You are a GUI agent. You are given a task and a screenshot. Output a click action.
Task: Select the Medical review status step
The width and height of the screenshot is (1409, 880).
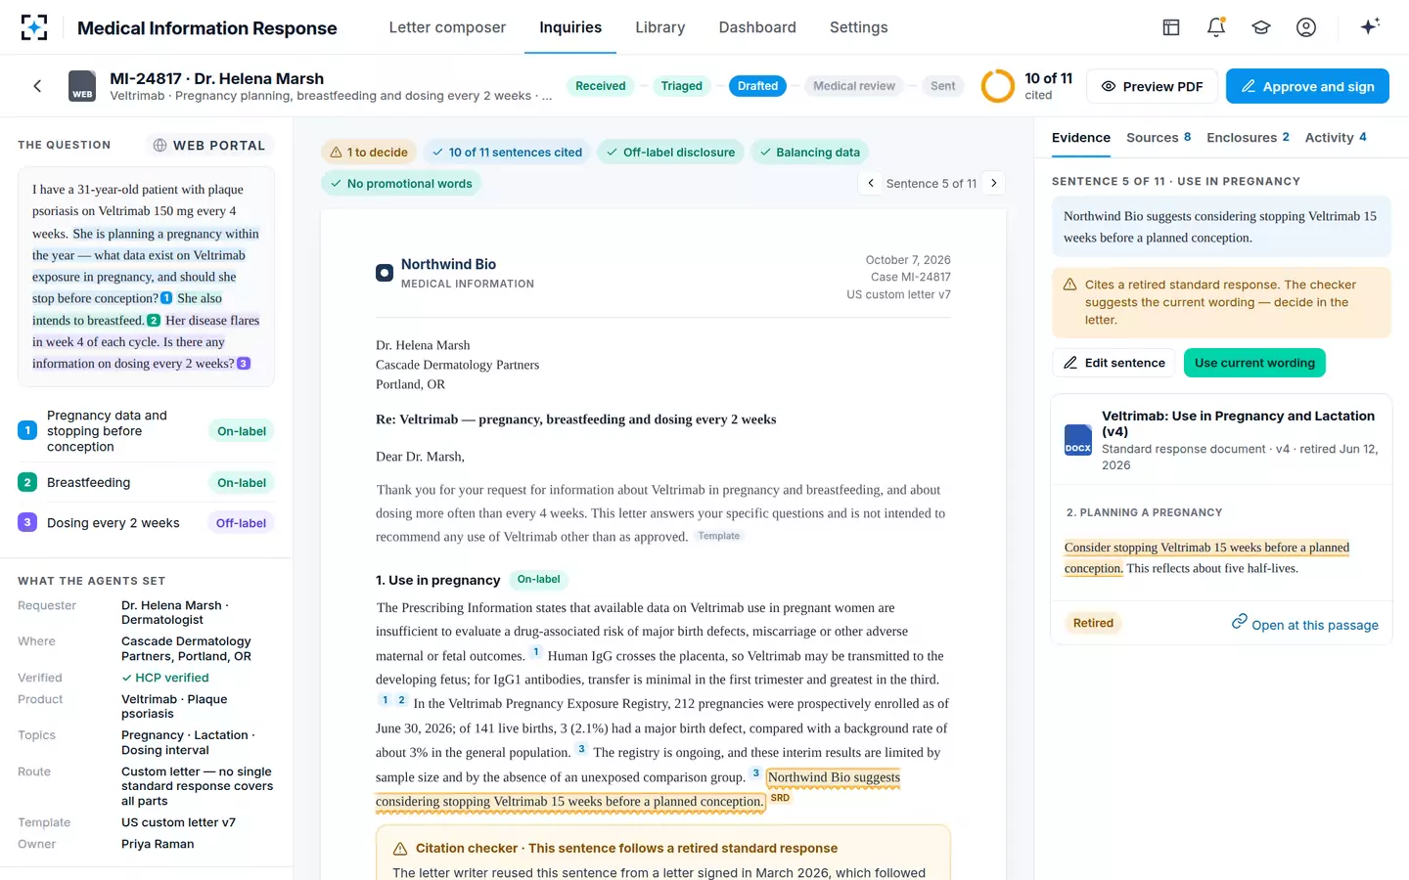[x=854, y=86]
